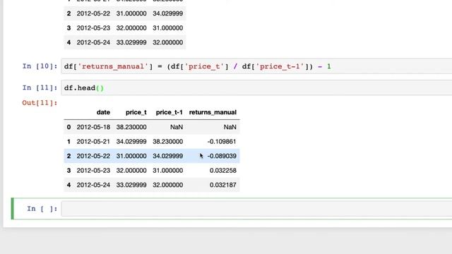
Task: Click 2012-05-23 in the upper table
Action: (93, 28)
